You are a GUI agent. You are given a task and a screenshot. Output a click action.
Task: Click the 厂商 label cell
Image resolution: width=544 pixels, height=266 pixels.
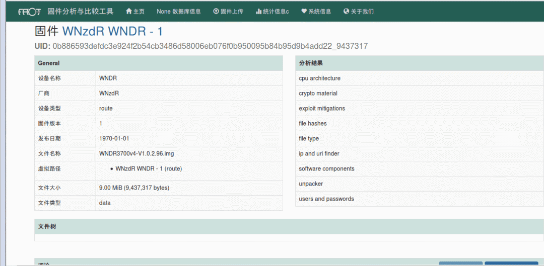(x=65, y=94)
